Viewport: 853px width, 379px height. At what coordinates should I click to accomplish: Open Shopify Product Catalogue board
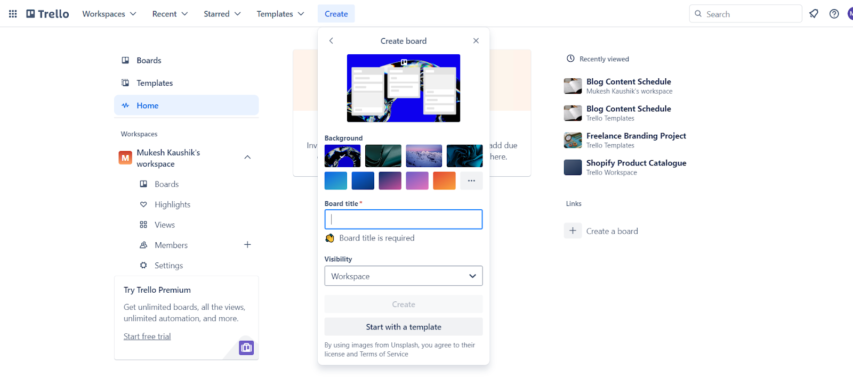(625, 167)
